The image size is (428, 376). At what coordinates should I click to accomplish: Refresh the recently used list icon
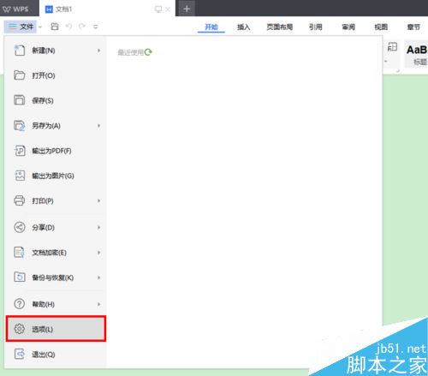coord(148,52)
